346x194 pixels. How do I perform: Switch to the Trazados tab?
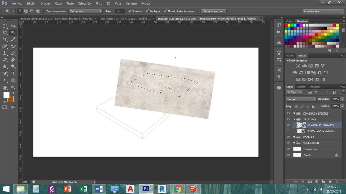(x=314, y=87)
